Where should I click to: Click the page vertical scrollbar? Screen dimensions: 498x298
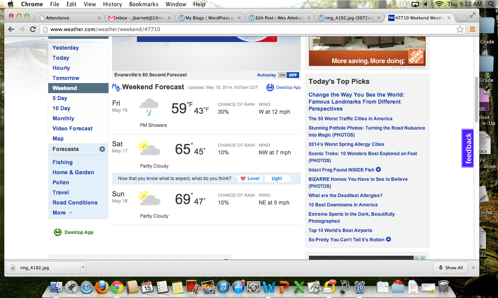[477, 99]
